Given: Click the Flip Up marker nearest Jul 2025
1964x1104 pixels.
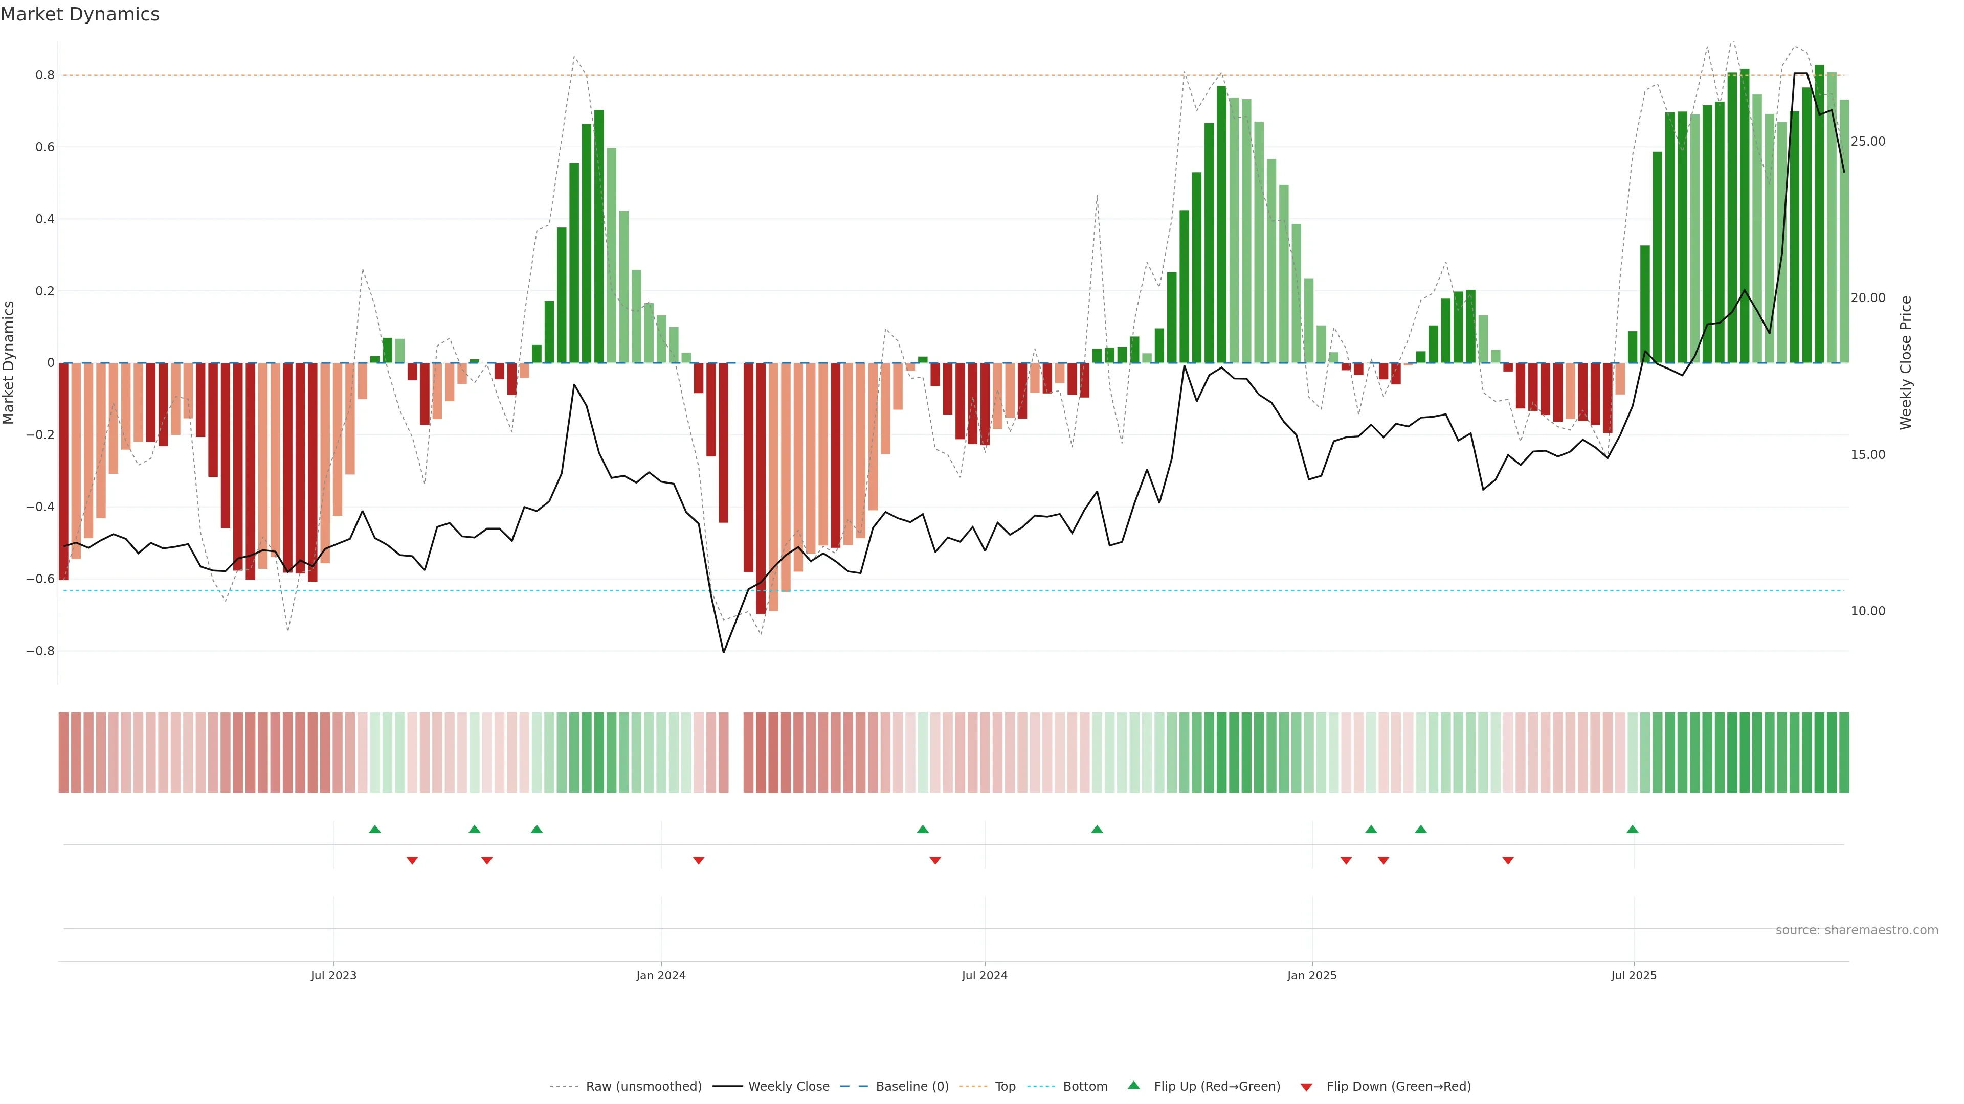Looking at the screenshot, I should click(x=1633, y=829).
